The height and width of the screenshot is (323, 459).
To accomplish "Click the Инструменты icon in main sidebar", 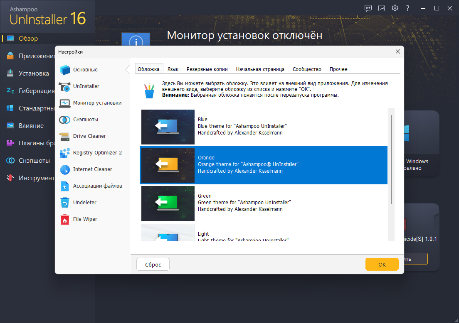I will 10,178.
